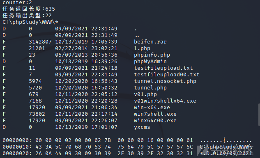This screenshot has height=158, width=260.
Task: Click testfileupload00.txt in the listing
Action: [x=166, y=75]
